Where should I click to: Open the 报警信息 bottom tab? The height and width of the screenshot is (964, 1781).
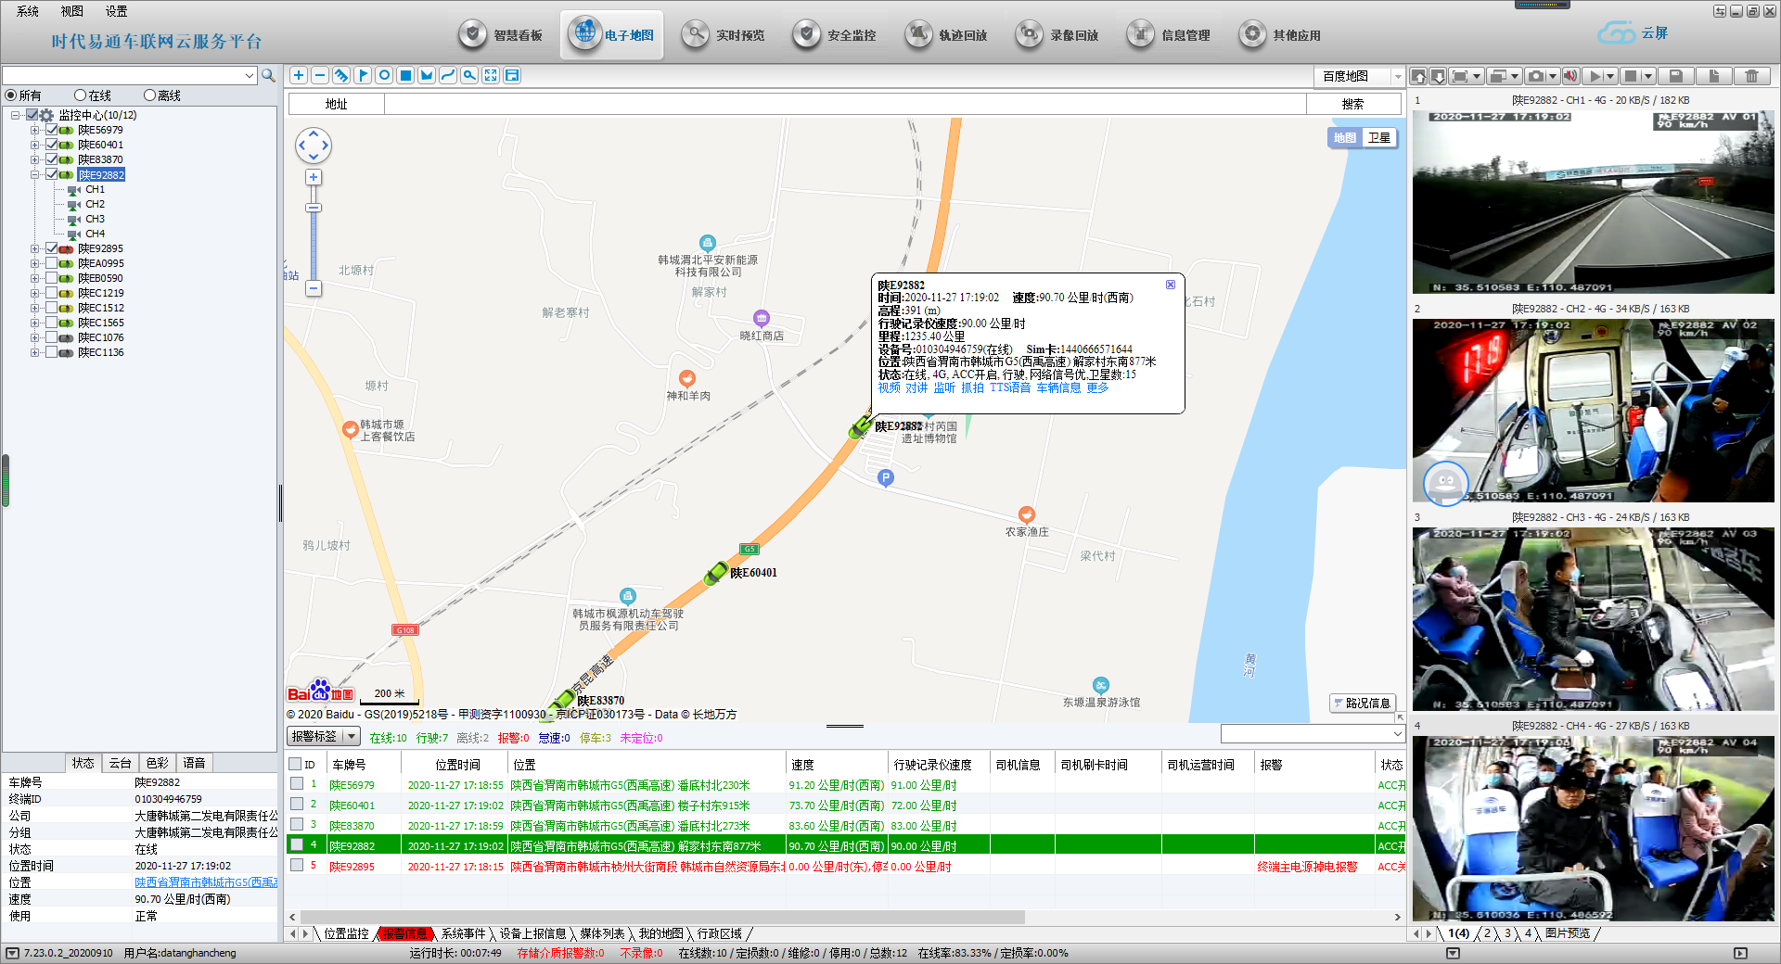pyautogui.click(x=405, y=933)
